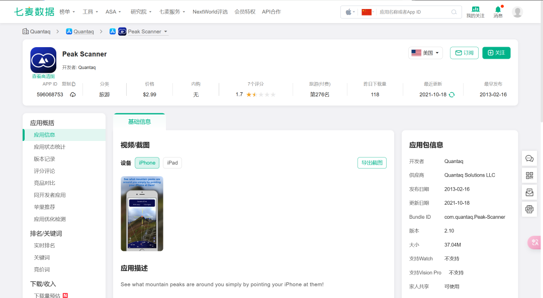This screenshot has width=543, height=298.
Task: Click the refresh icon next to 2021-10-18
Action: pyautogui.click(x=451, y=95)
